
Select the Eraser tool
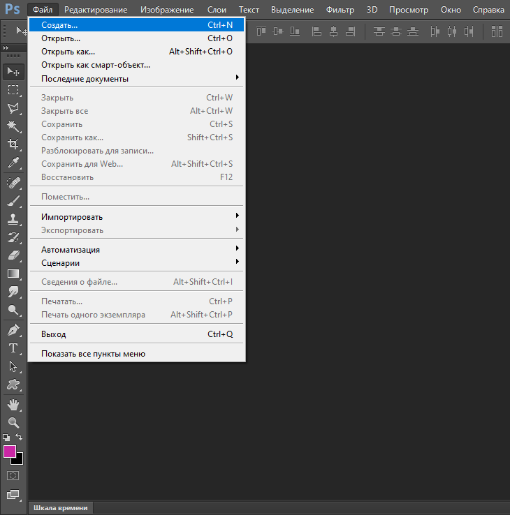pos(13,255)
